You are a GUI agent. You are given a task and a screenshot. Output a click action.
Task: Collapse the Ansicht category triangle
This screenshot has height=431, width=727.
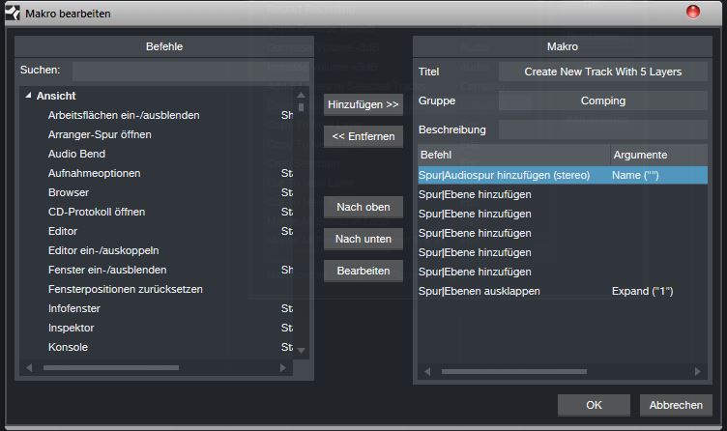[28, 96]
